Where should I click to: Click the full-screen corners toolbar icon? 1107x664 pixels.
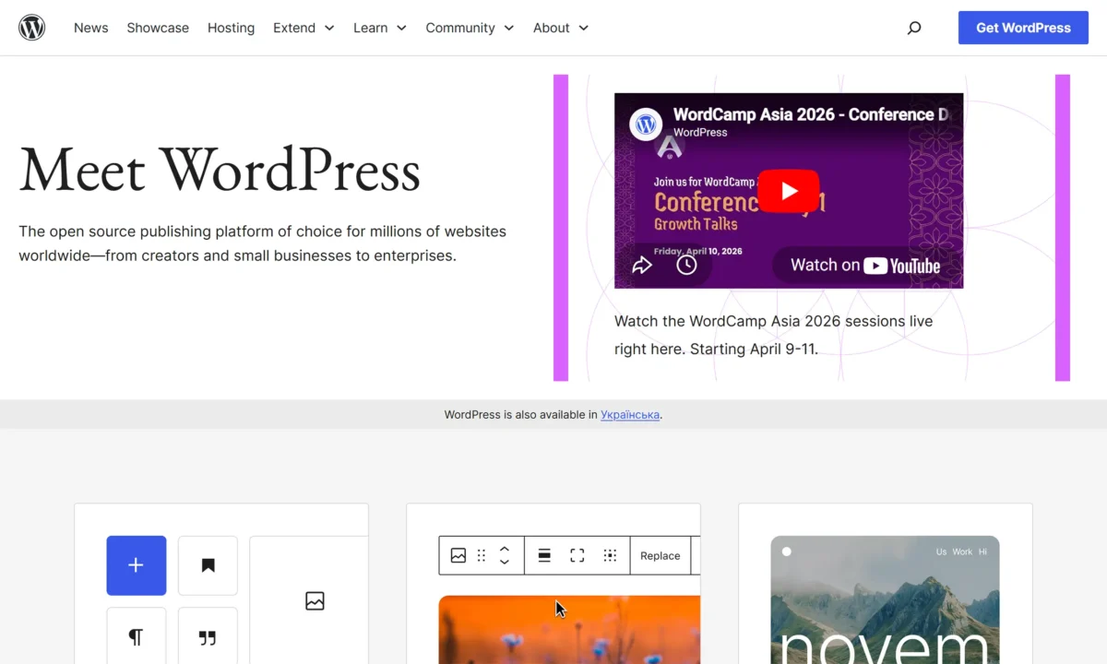(577, 555)
